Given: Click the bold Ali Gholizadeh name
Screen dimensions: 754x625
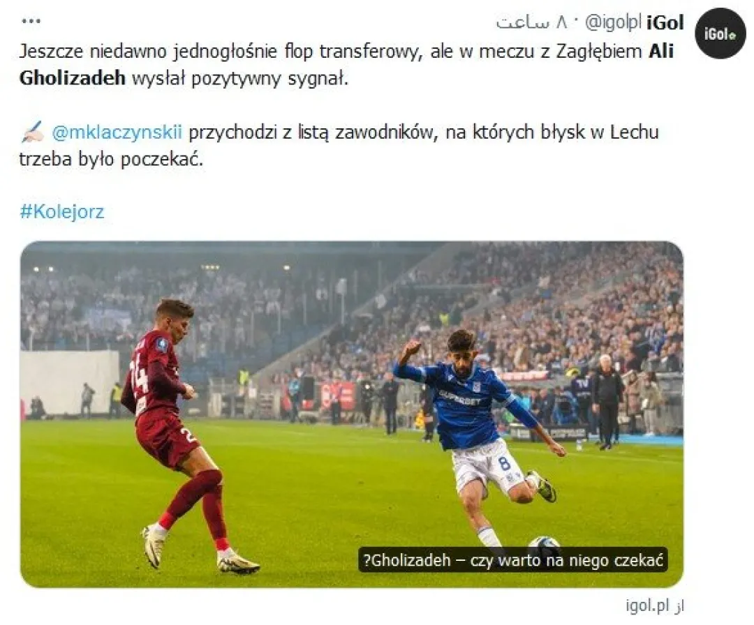Looking at the screenshot, I should (x=347, y=64).
